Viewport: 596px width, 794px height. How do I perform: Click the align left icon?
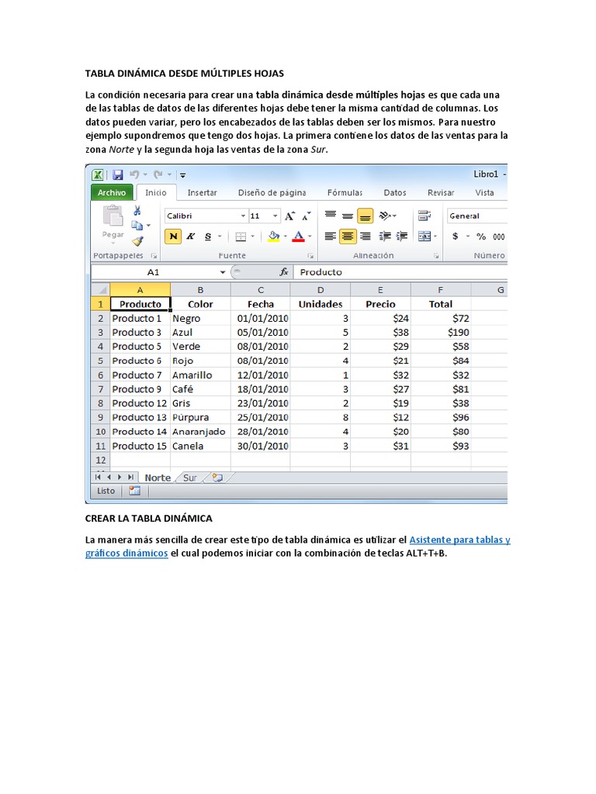331,236
